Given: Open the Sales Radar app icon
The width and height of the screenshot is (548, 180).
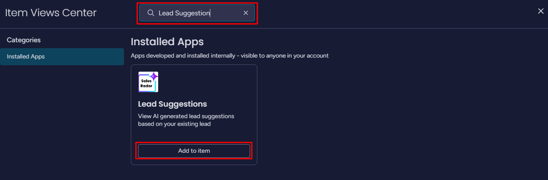Looking at the screenshot, I should (x=148, y=82).
